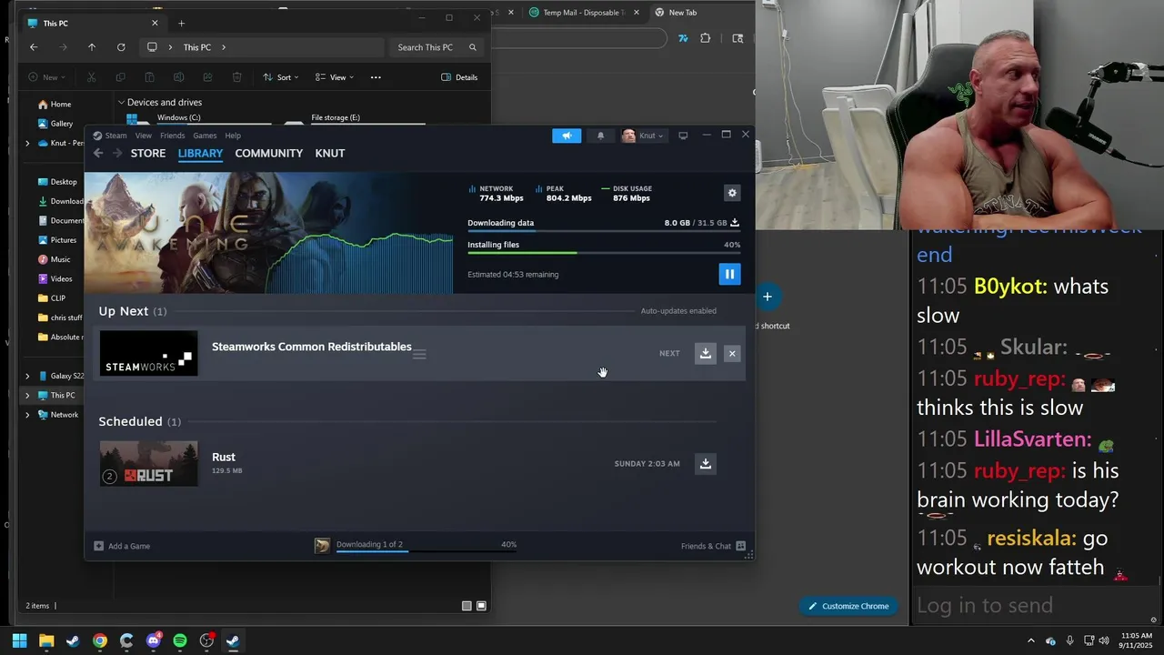Open Steam downloads settings gear
Screen dimensions: 1164x655
point(732,193)
